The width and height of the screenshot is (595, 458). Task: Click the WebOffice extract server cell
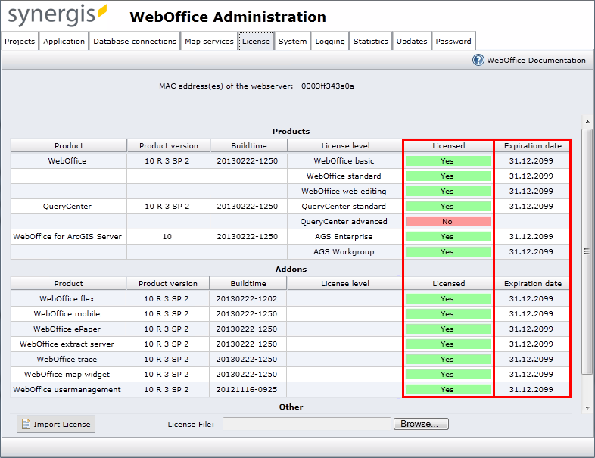67,344
